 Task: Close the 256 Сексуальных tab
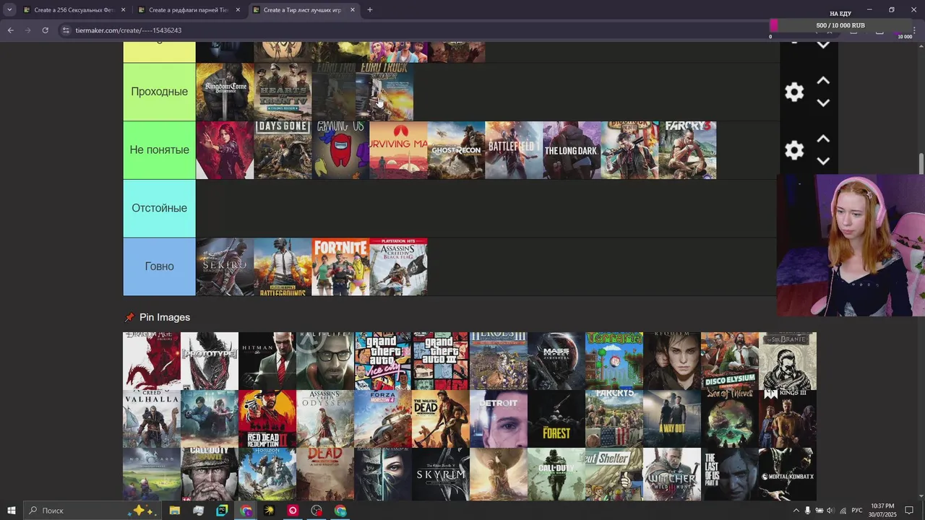[x=123, y=10]
